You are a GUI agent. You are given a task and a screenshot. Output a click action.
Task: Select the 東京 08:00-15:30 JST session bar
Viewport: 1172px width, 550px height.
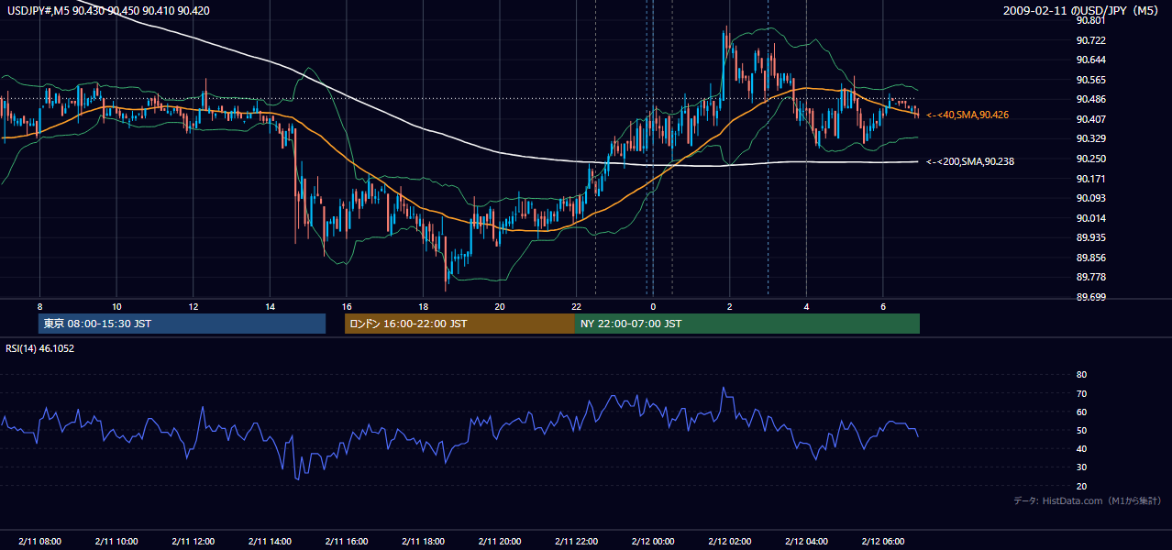tap(182, 324)
